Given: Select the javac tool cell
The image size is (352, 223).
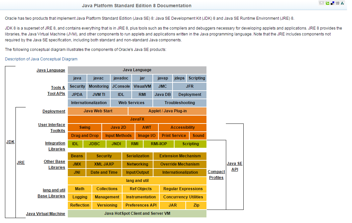Looking at the screenshot, I should click(x=98, y=78).
